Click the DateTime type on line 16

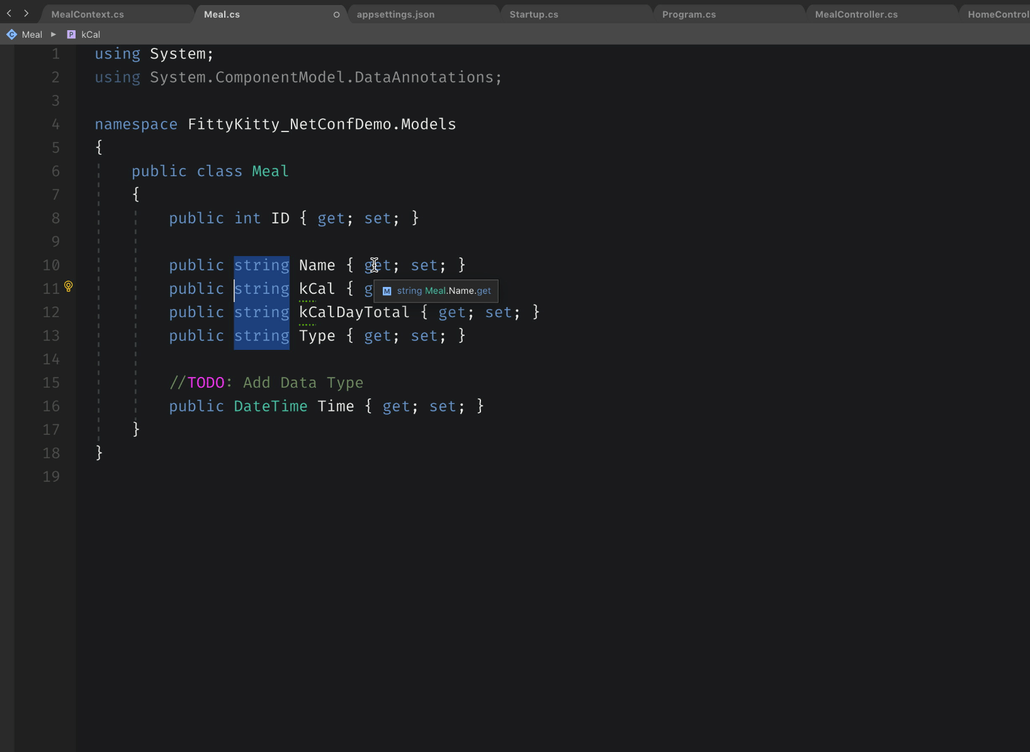coord(270,407)
